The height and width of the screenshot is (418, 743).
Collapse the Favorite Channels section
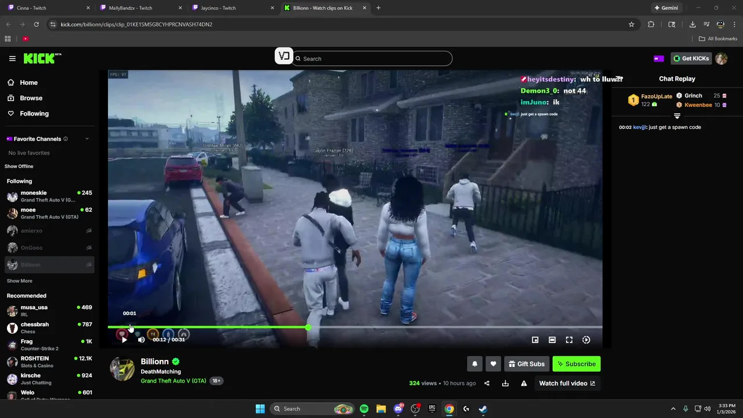87,139
